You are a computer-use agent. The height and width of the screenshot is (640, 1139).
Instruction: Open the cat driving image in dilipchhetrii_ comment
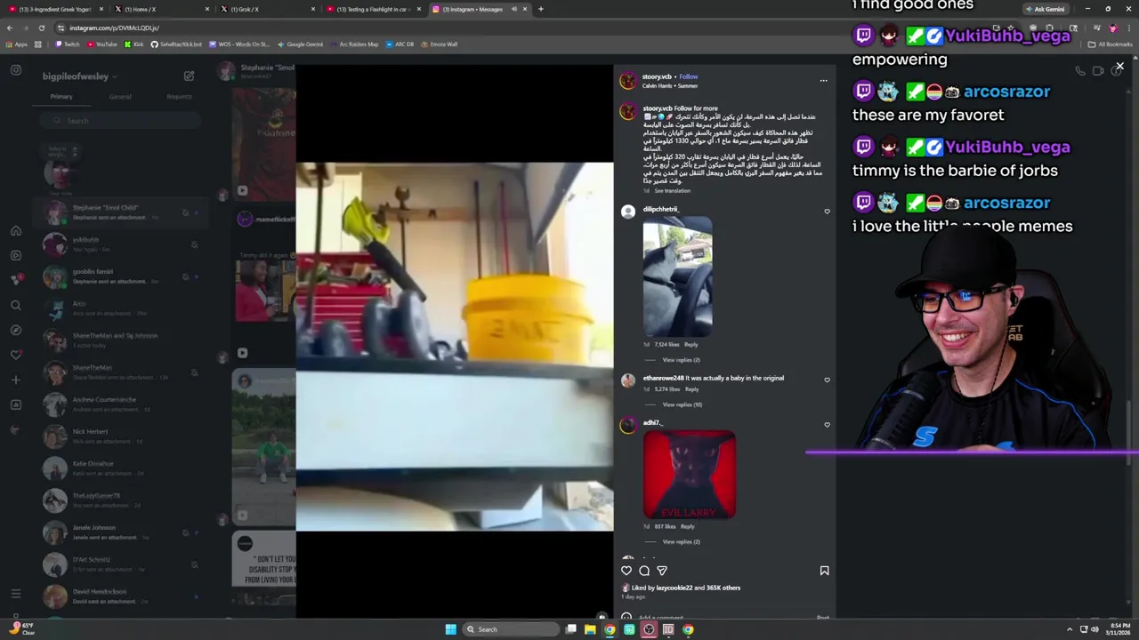click(x=677, y=277)
